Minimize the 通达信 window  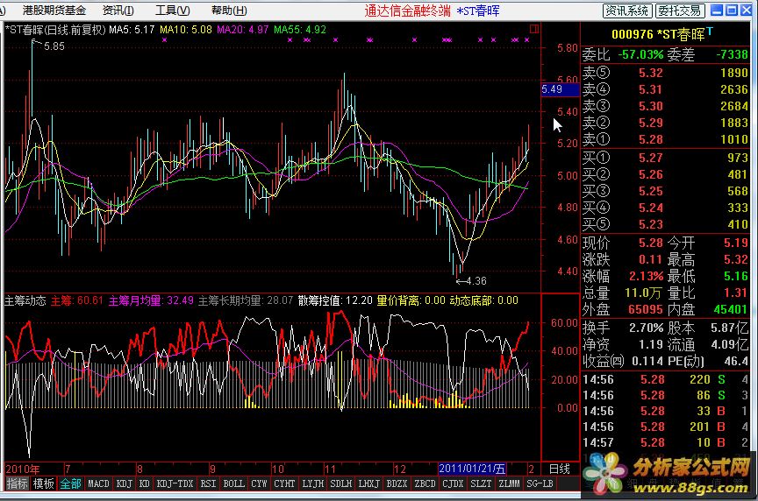[x=717, y=11]
